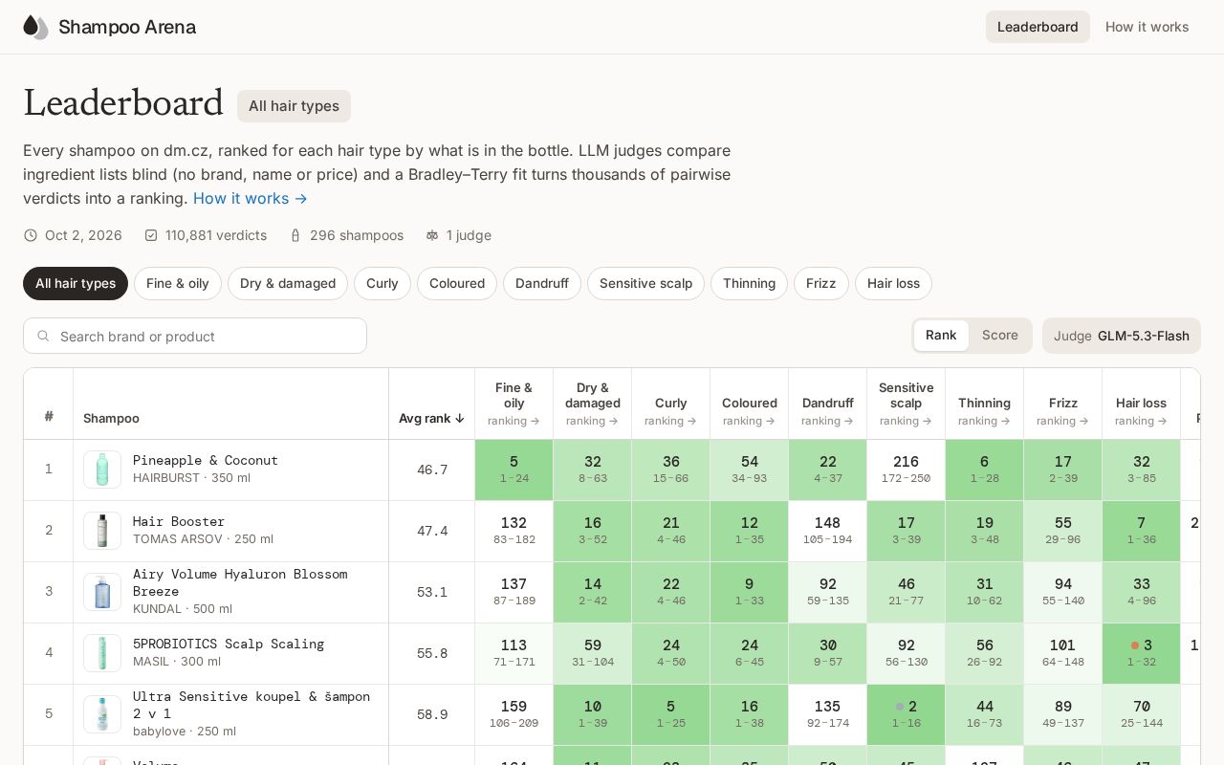Click the magnifier icon in the search box
The image size is (1224, 765).
click(43, 337)
